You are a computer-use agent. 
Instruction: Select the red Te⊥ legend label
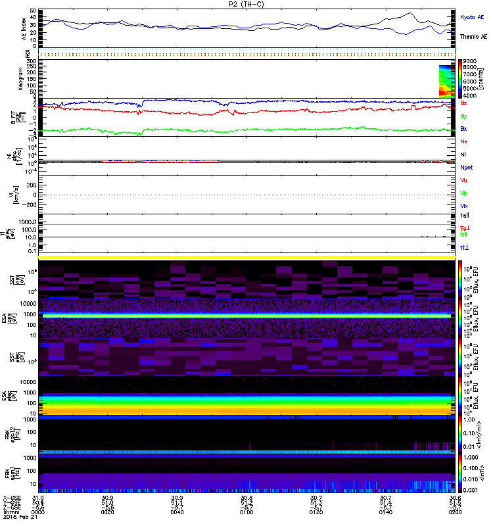(465, 228)
